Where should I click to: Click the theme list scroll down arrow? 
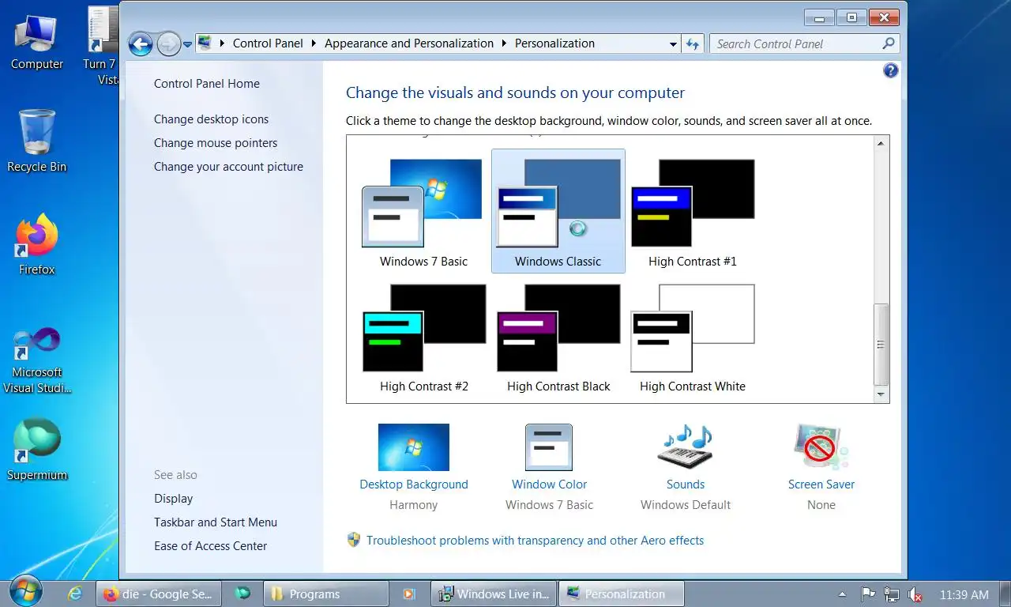tap(881, 394)
